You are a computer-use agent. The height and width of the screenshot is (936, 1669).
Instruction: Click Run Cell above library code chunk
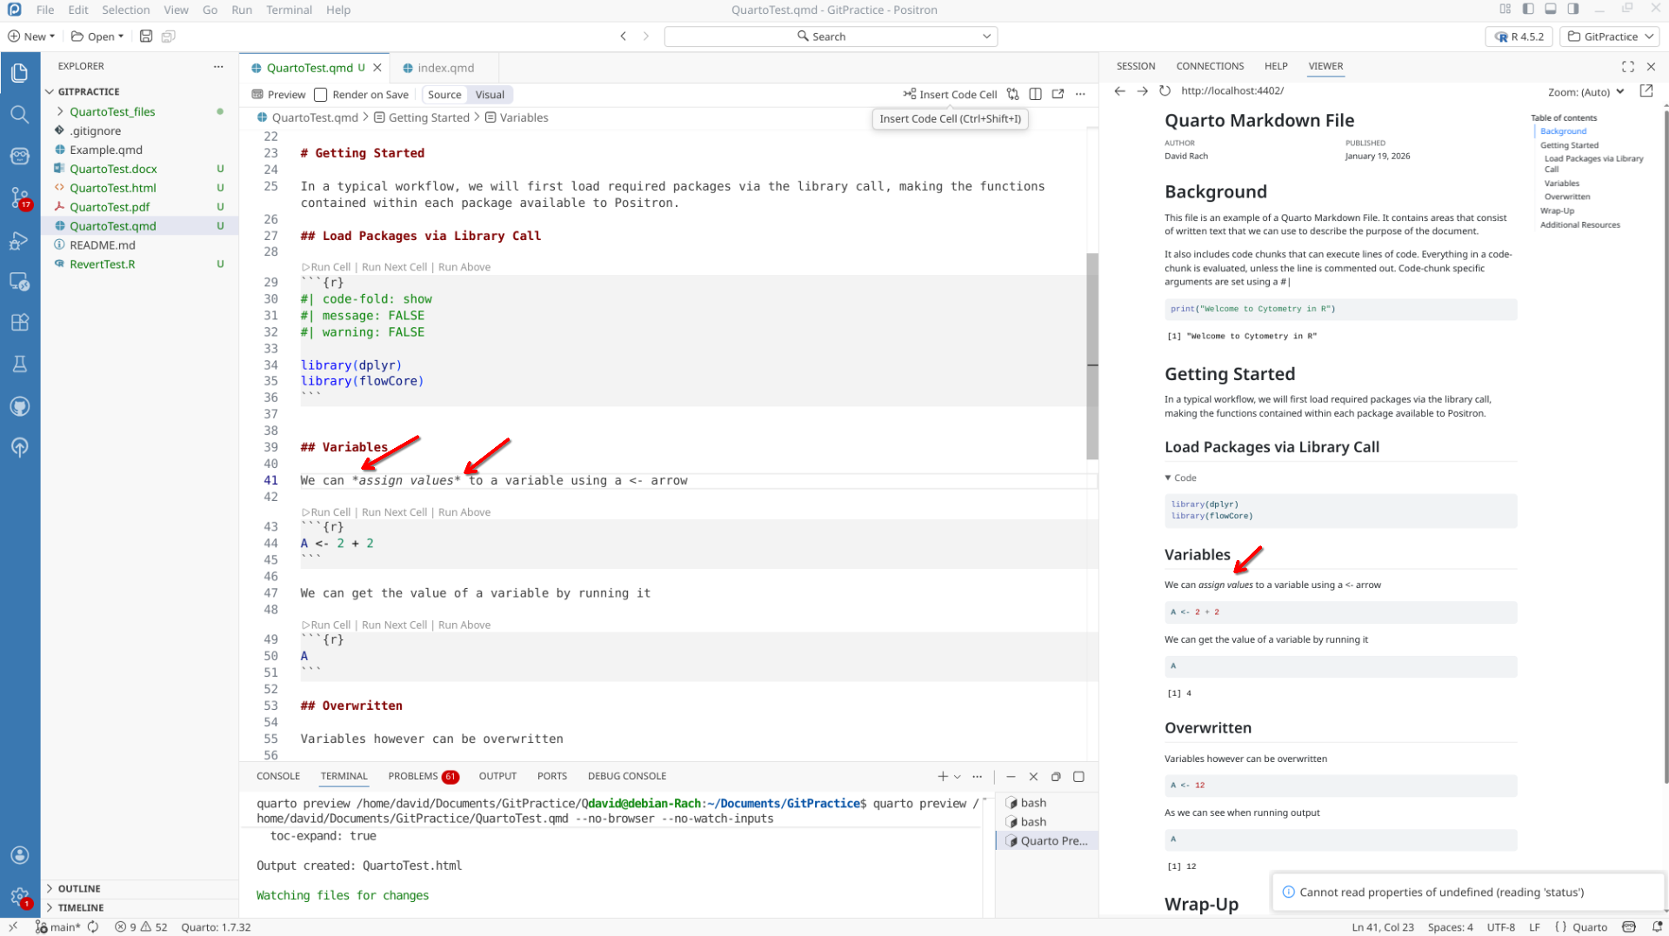329,267
